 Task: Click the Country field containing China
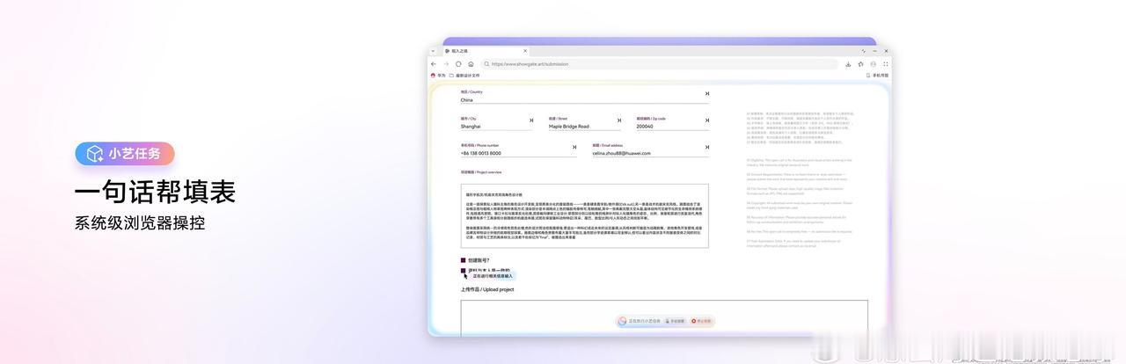pyautogui.click(x=584, y=100)
